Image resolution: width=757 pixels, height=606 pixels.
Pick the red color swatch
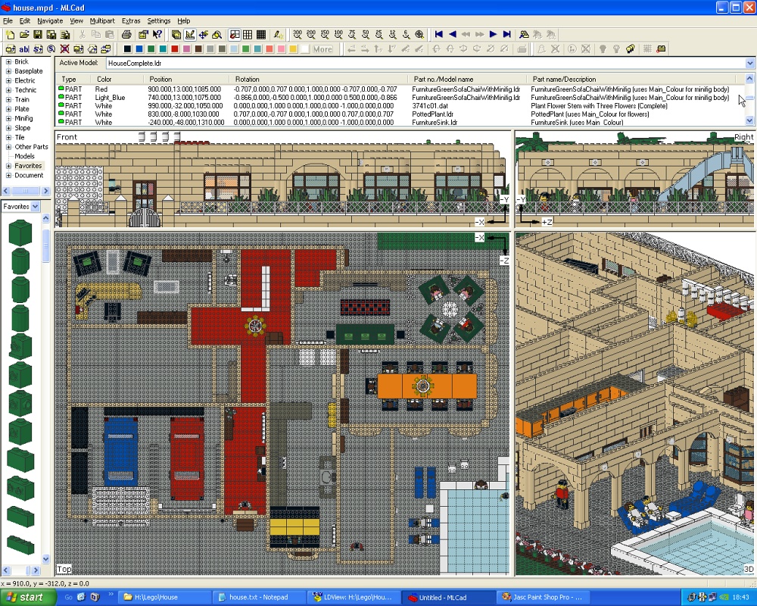click(x=175, y=48)
